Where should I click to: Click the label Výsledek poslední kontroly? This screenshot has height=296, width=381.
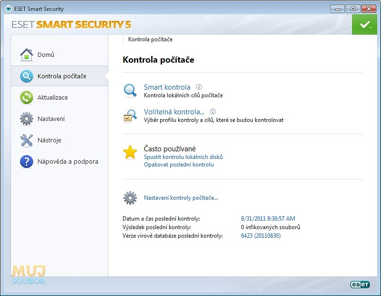157,227
